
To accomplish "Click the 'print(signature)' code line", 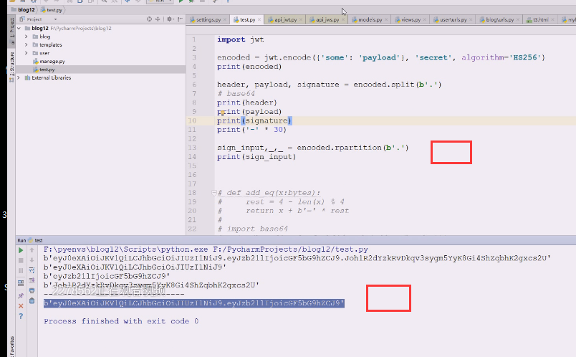I will (254, 120).
